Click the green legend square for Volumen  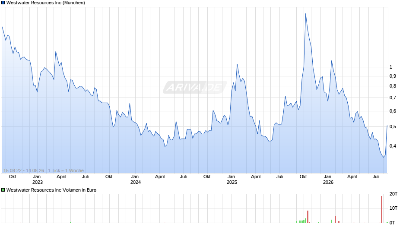[3, 190]
